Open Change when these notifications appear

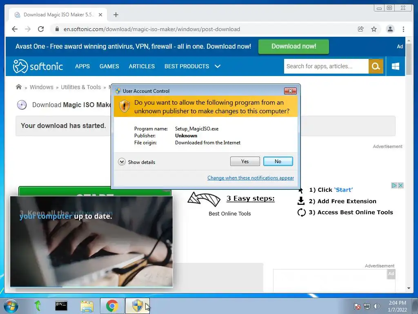251,178
